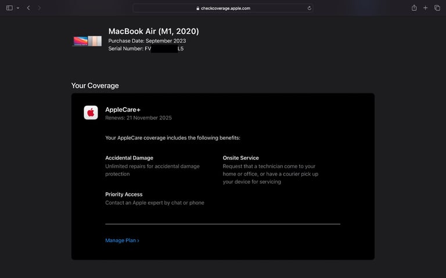The width and height of the screenshot is (446, 278).
Task: Click 'Request that a technician come' description
Action: click(x=271, y=174)
